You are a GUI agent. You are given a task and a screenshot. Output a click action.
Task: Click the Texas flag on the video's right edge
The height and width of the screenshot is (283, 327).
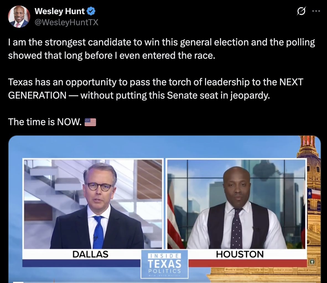314,194
